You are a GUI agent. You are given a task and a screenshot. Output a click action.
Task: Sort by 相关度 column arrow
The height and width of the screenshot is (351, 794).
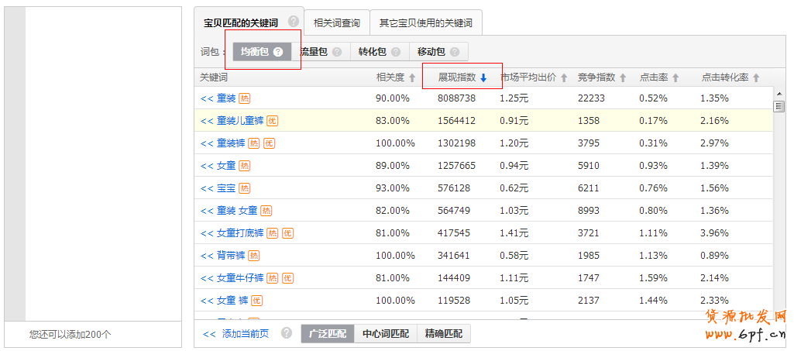coord(413,78)
